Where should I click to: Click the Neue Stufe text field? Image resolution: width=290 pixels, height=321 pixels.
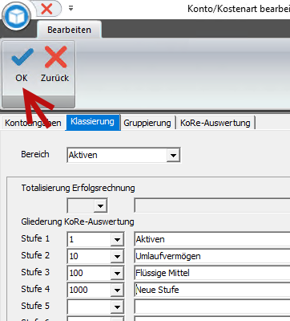click(212, 290)
